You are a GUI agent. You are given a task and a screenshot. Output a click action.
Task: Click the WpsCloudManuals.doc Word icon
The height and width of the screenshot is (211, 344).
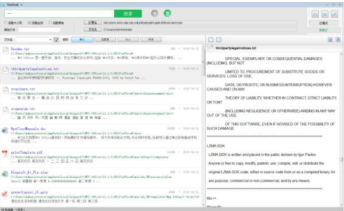click(x=5, y=130)
